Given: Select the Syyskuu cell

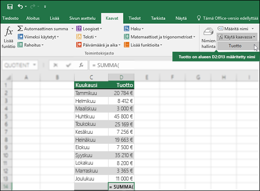Looking at the screenshot, I should pyautogui.click(x=91, y=155).
